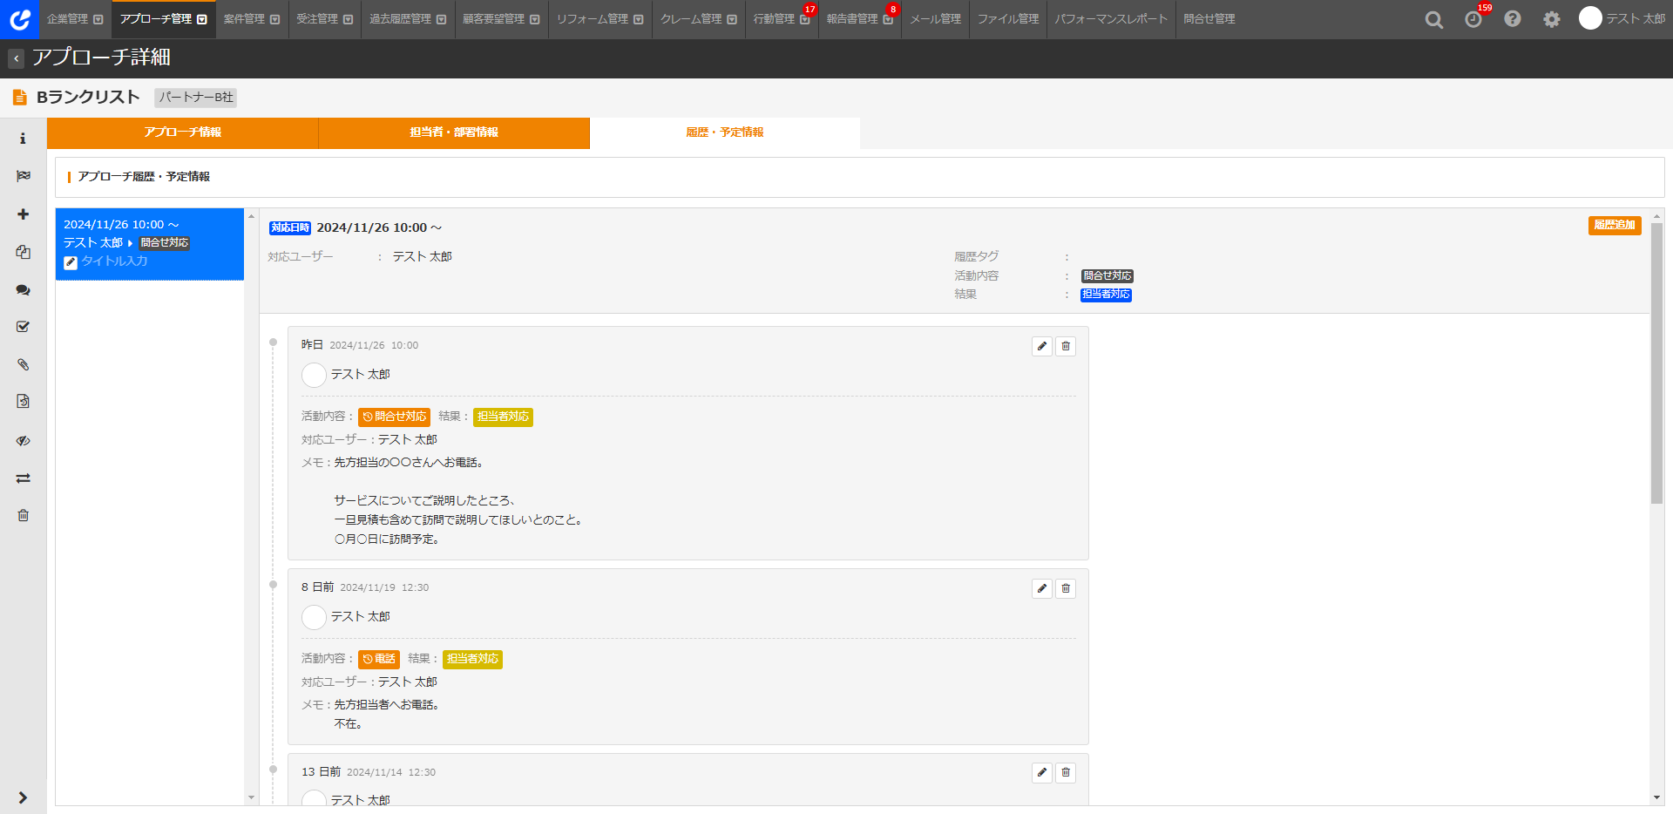The image size is (1673, 814).
Task: Delete the 2024/11/19 12:30 history entry
Action: click(x=1066, y=588)
